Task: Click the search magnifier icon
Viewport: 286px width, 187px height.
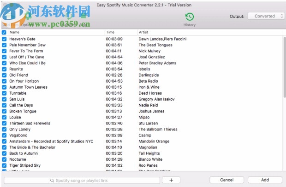Action: click(52, 181)
